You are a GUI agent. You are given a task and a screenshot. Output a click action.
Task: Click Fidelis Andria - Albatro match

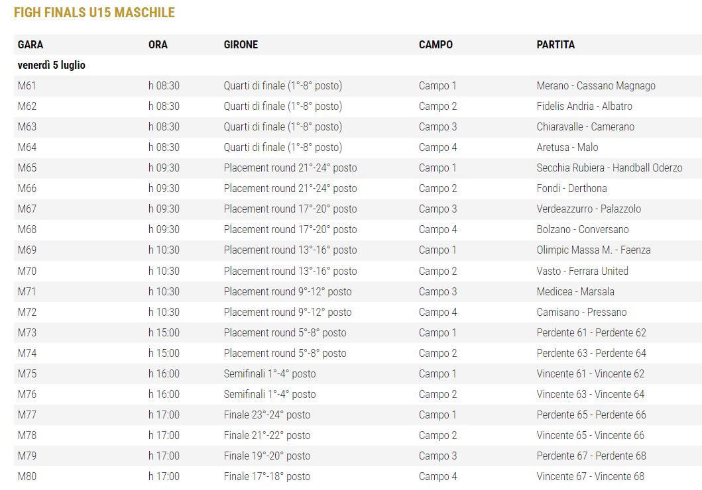coord(584,107)
